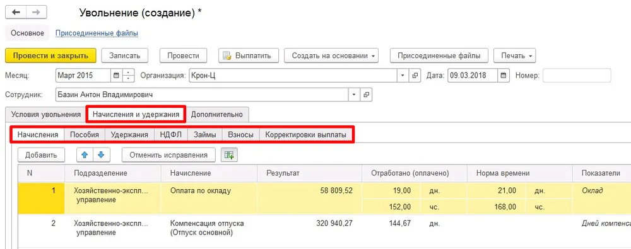
Task: Click the Подразделение column header
Action: (113, 173)
